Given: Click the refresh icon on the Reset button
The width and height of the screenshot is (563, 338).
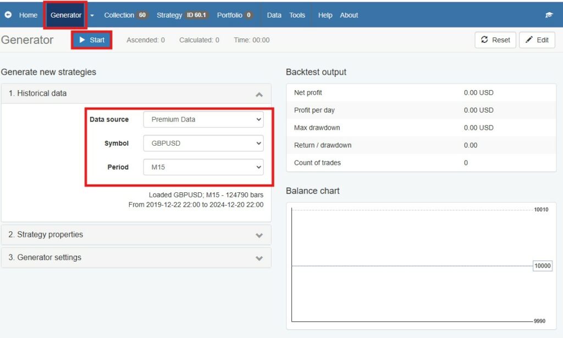Looking at the screenshot, I should pos(485,40).
